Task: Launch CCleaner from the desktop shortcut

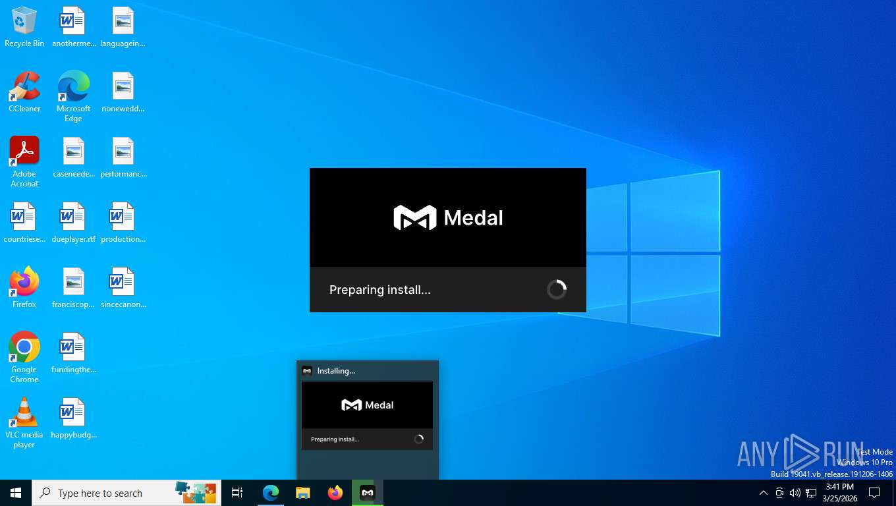Action: (24, 92)
